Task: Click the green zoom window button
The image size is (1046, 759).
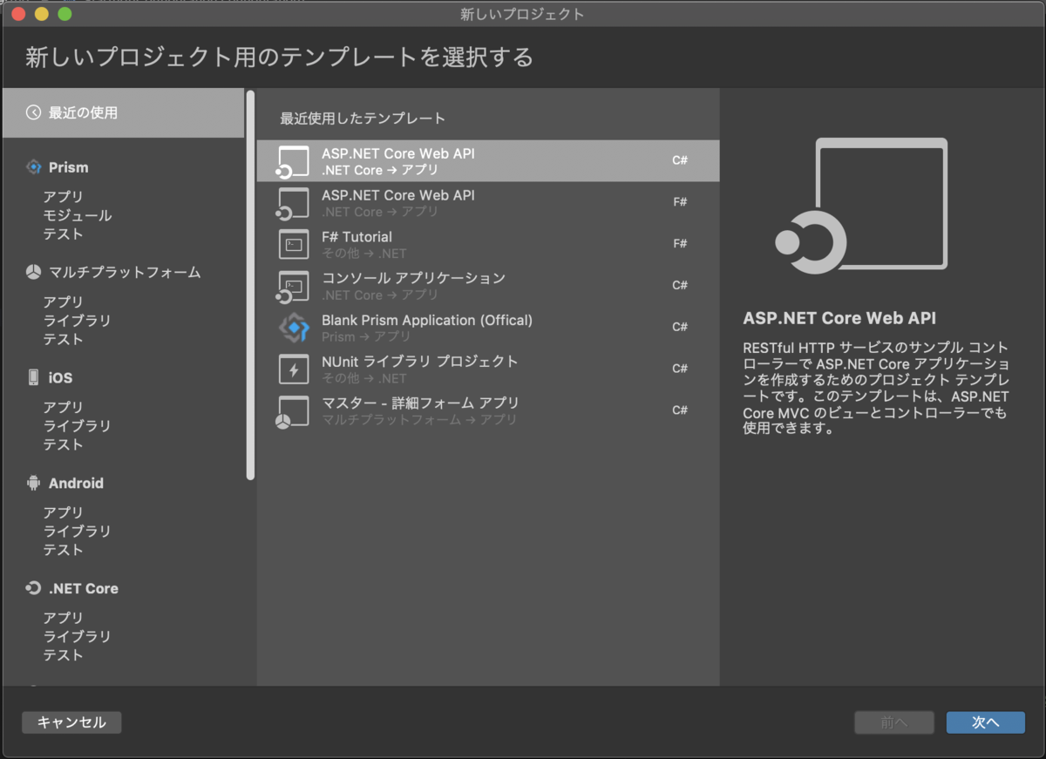Action: tap(65, 14)
